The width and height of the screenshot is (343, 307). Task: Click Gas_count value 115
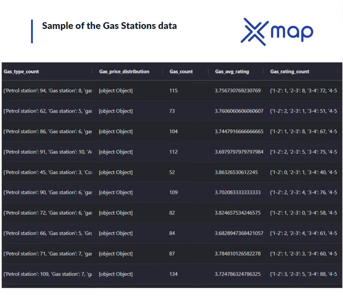pyautogui.click(x=174, y=91)
